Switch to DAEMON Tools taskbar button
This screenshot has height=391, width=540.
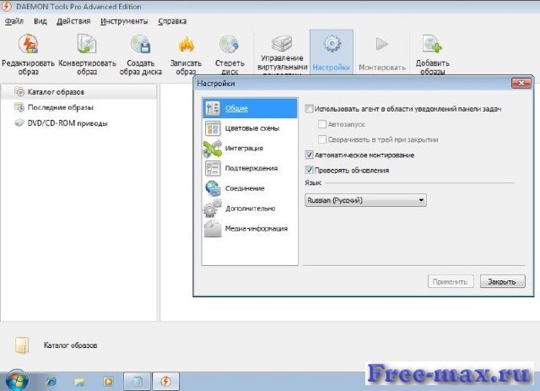coord(165,382)
